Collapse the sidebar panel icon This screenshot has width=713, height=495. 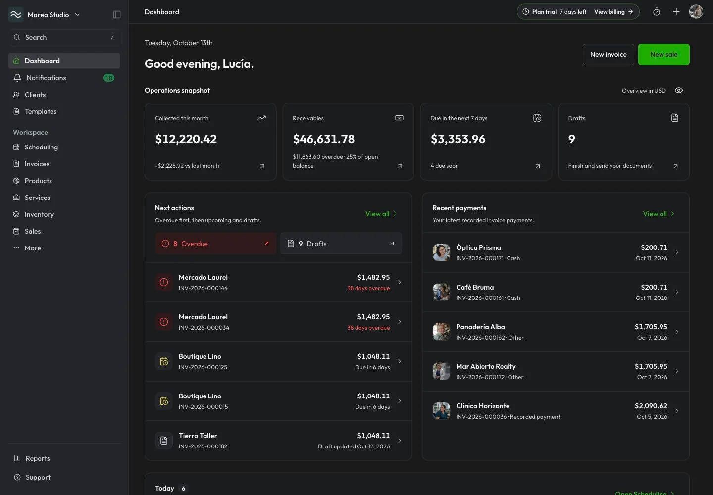[117, 15]
